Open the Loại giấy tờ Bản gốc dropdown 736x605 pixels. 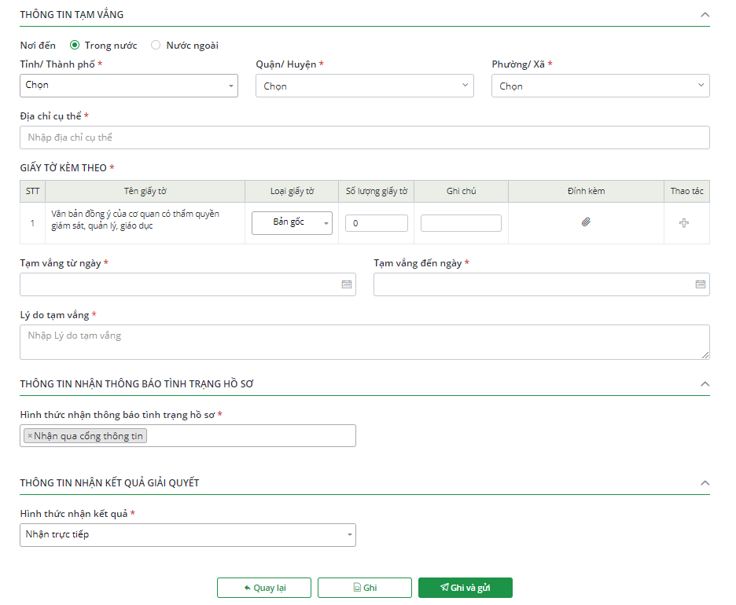[x=292, y=223]
